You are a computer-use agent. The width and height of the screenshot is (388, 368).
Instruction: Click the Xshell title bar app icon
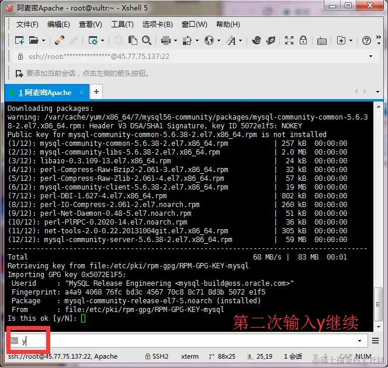[9, 8]
